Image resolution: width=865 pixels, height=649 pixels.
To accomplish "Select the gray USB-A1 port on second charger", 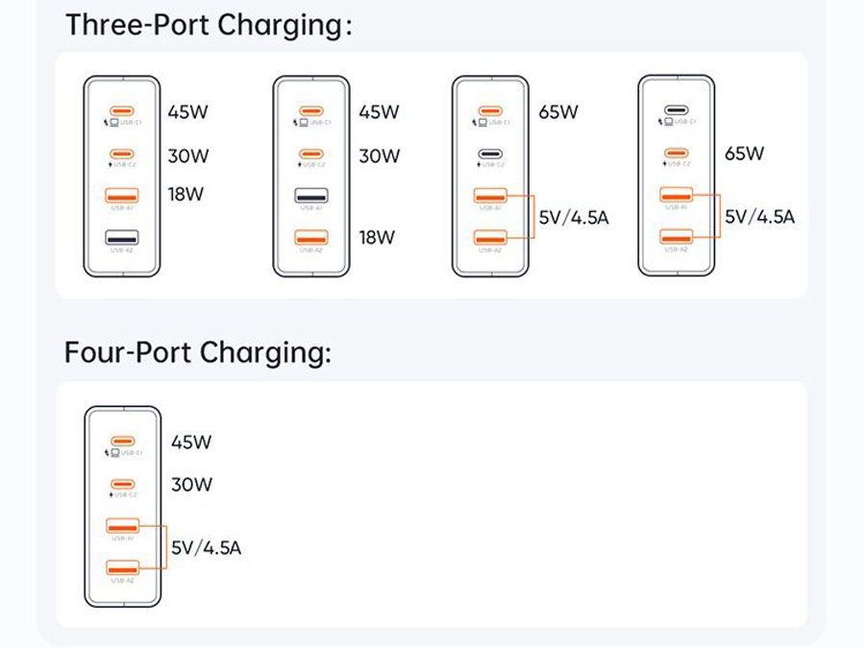I will [x=310, y=196].
